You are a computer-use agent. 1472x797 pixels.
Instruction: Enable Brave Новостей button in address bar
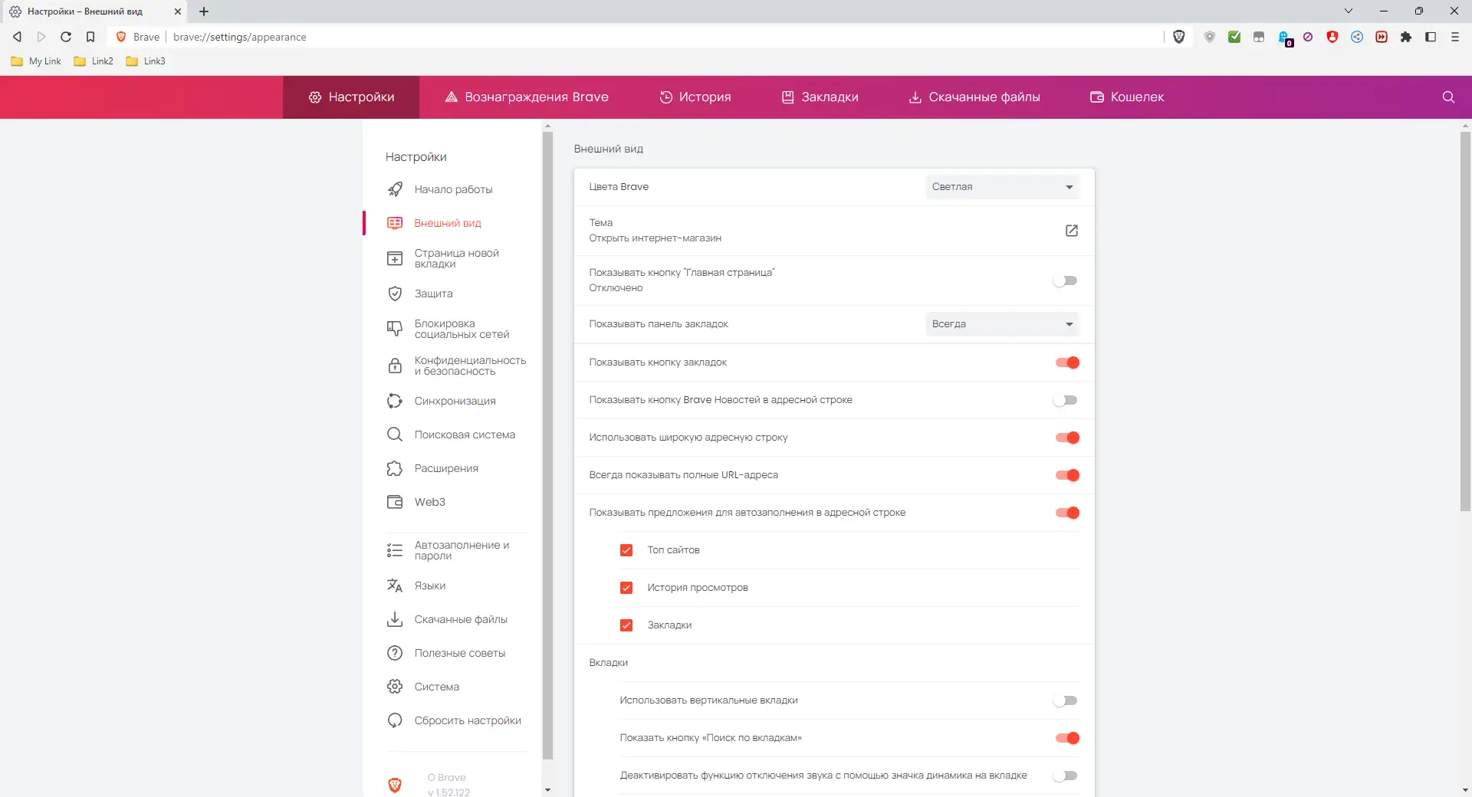coord(1066,400)
